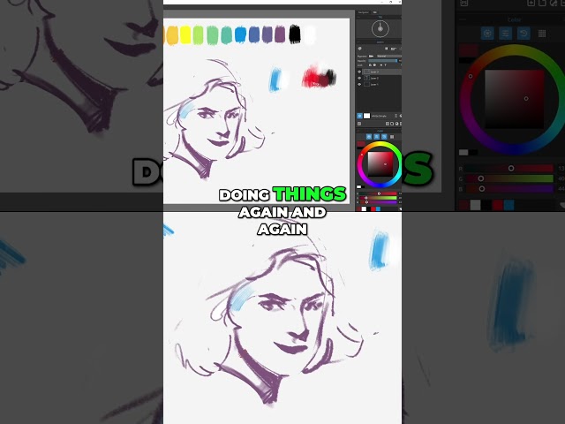
Task: Click the white brush preview swatch in brush row
Action: pos(367,116)
